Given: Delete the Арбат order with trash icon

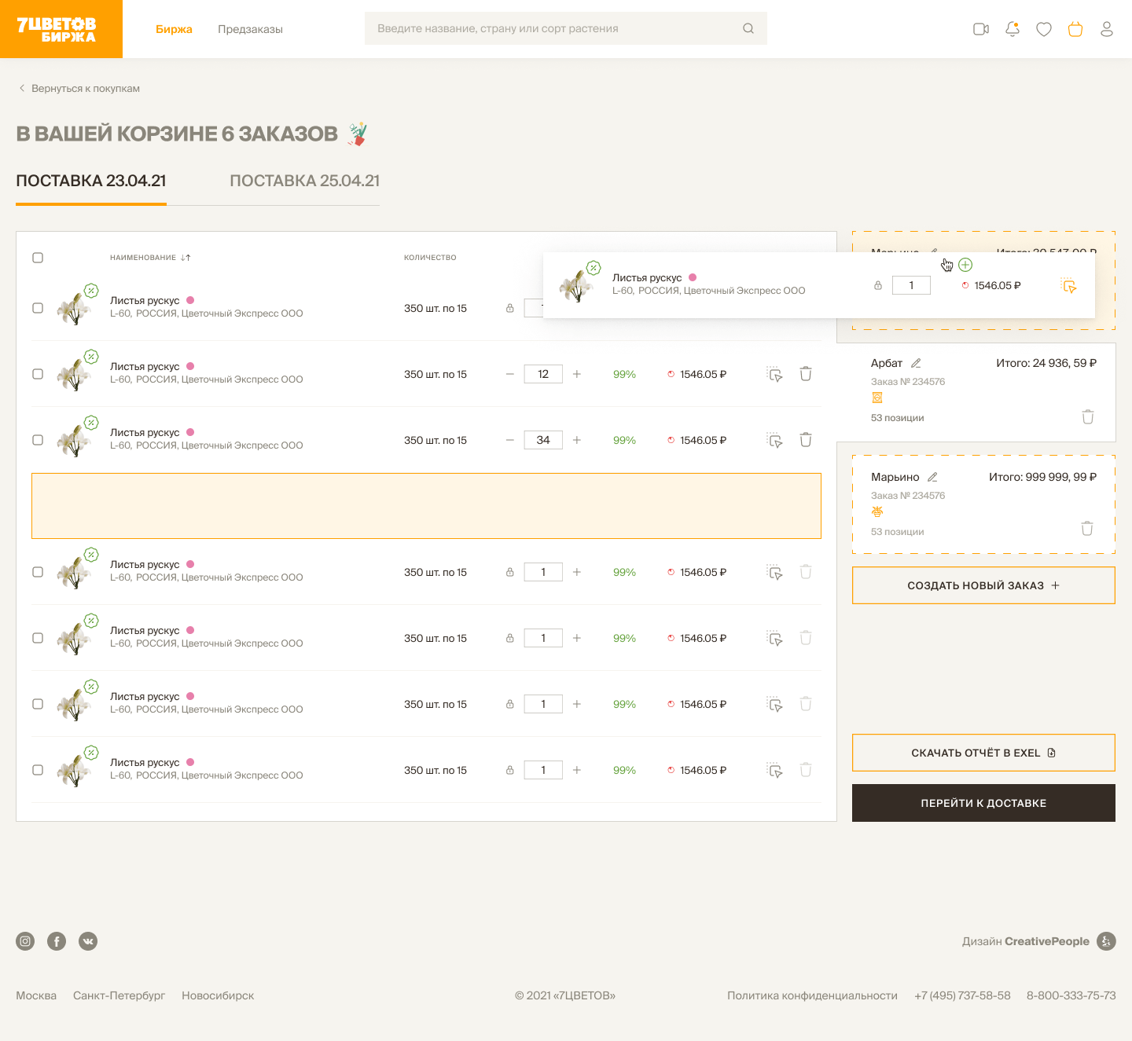Looking at the screenshot, I should [1088, 416].
